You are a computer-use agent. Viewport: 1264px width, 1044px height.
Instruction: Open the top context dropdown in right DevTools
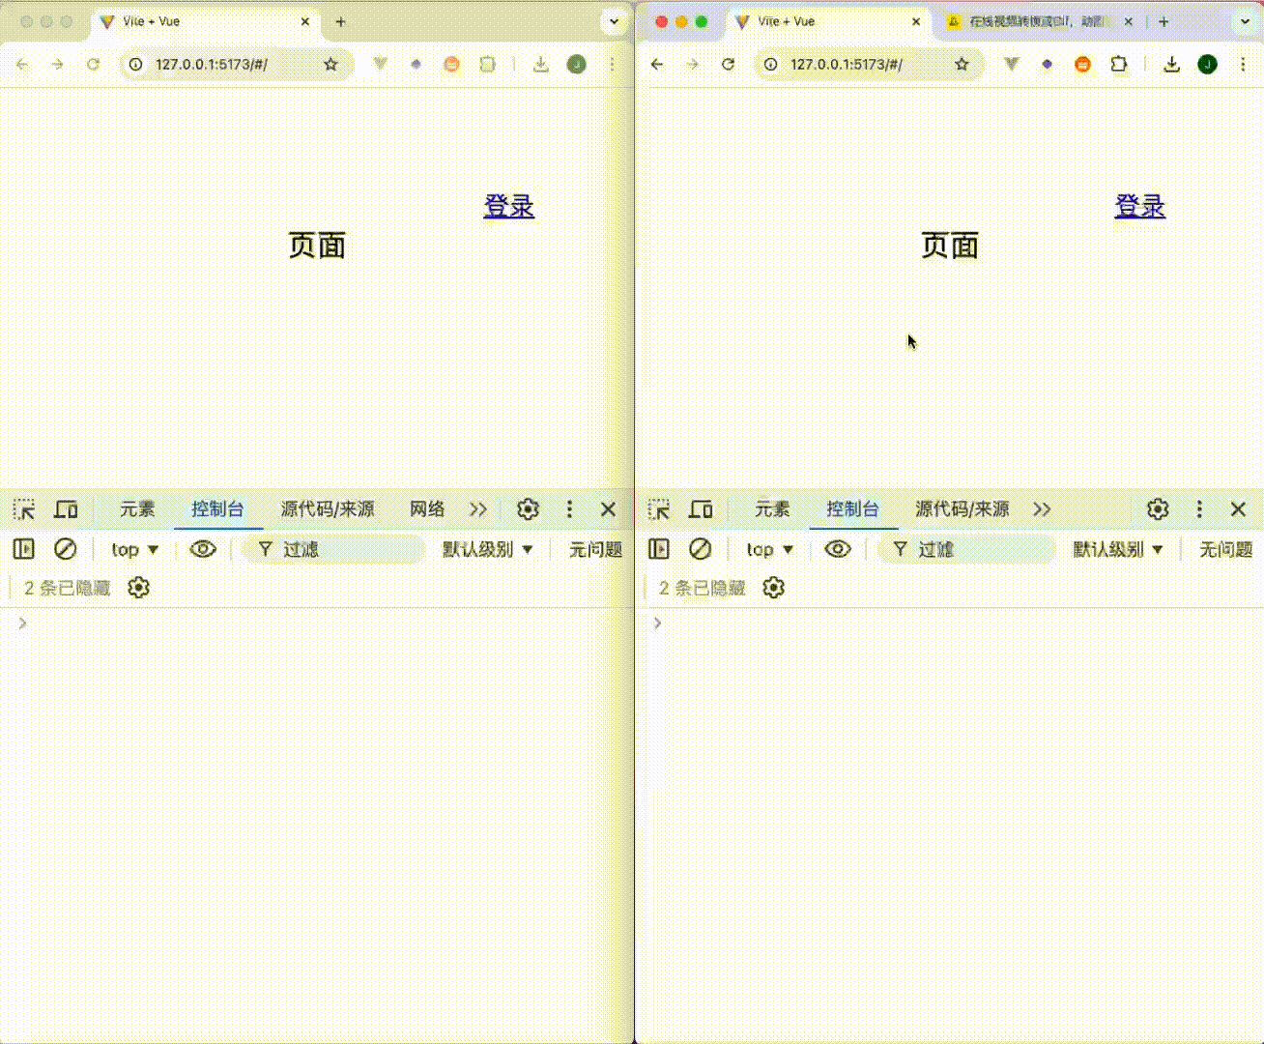pyautogui.click(x=769, y=549)
